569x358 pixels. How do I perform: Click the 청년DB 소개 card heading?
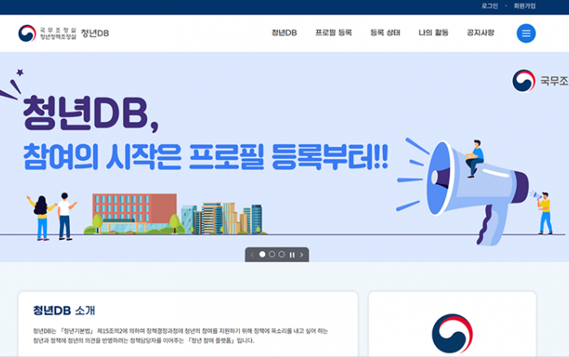click(64, 310)
